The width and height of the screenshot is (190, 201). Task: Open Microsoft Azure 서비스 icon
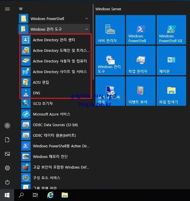click(x=26, y=114)
